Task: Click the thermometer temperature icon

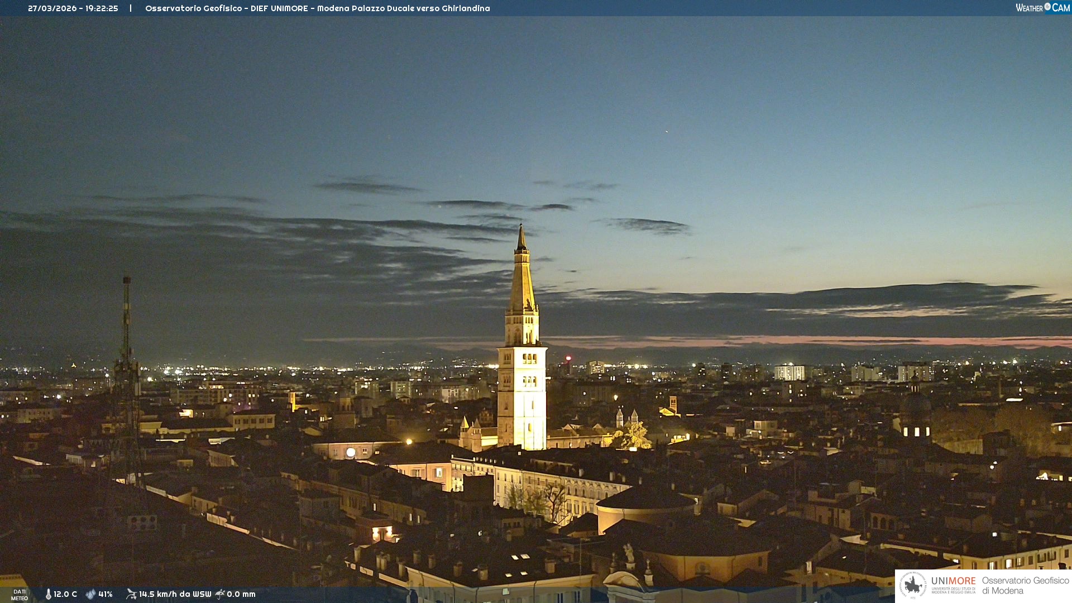Action: tap(49, 594)
